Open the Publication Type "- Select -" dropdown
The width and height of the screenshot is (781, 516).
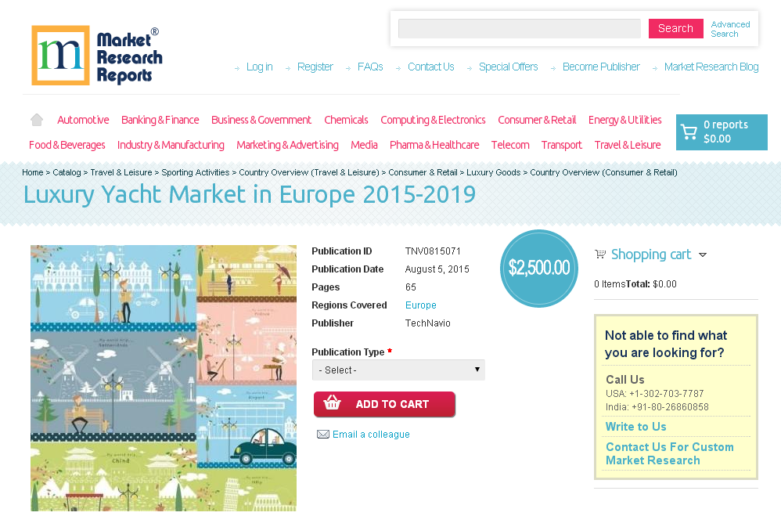(x=398, y=370)
